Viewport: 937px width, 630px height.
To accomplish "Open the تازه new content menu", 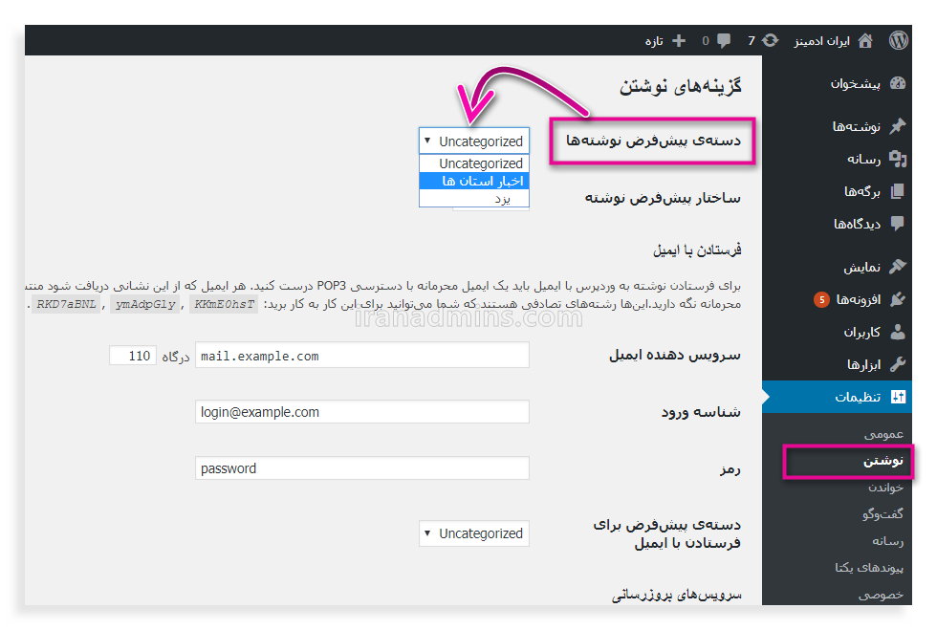I will pos(654,41).
